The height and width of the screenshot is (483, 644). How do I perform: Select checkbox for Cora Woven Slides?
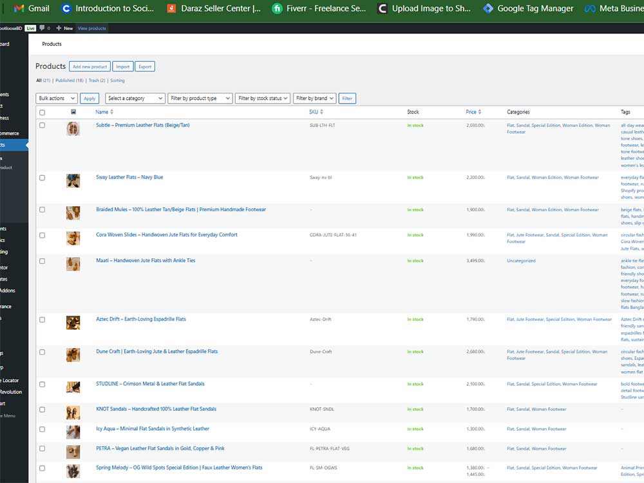[x=42, y=235]
